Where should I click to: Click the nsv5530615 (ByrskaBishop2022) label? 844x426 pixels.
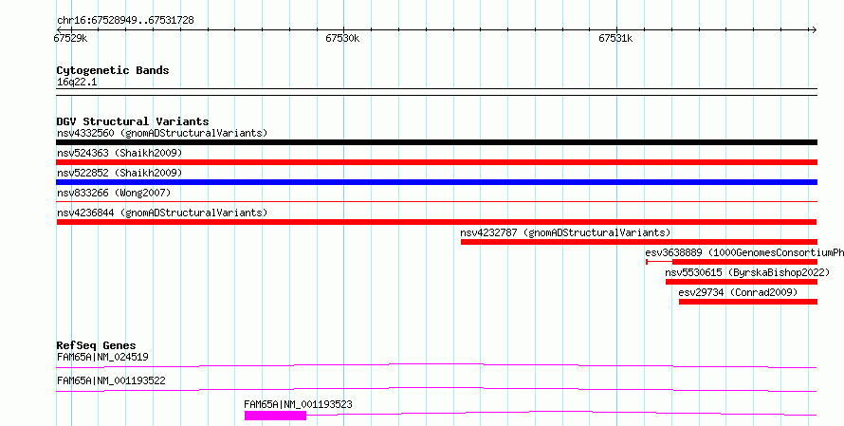tap(747, 273)
